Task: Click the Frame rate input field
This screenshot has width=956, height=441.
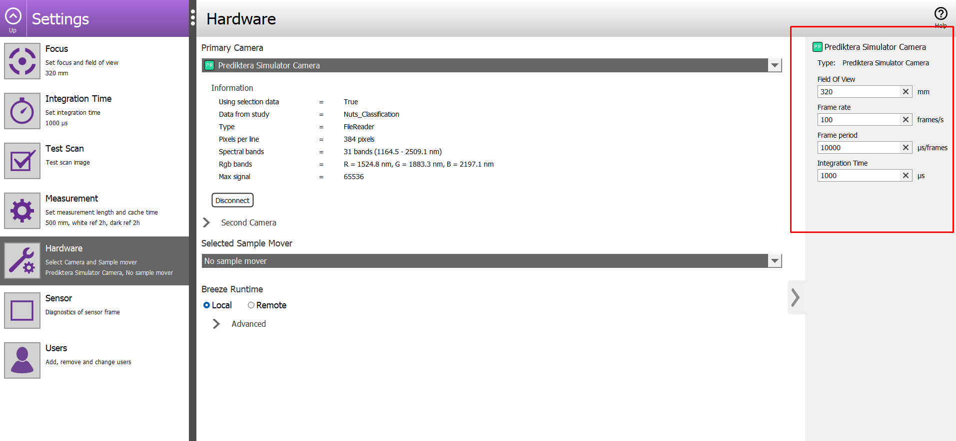Action: (859, 120)
